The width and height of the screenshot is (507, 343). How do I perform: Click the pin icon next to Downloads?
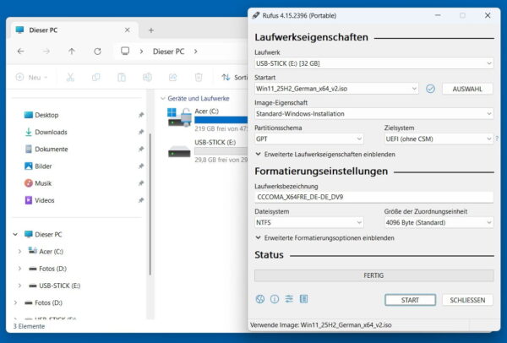141,132
